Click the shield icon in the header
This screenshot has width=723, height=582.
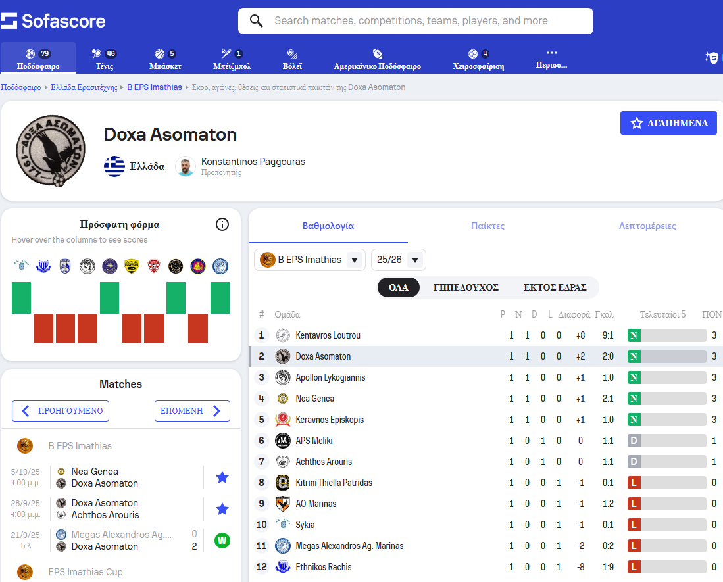pyautogui.click(x=712, y=58)
